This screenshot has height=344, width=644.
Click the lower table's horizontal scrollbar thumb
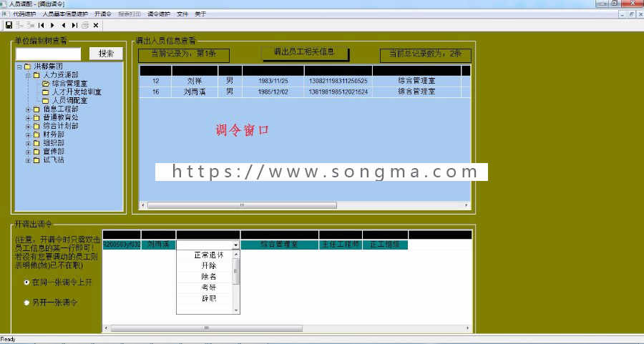point(207,328)
